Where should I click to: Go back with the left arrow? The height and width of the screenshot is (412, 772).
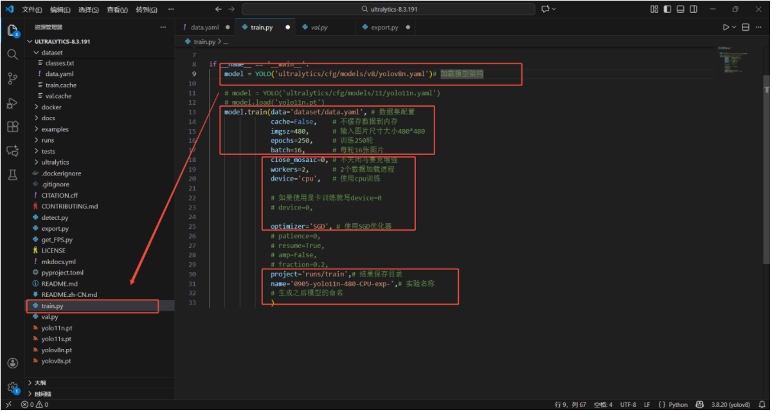point(218,9)
